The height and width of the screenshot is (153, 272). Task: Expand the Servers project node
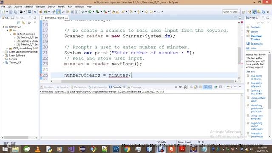tap(3, 59)
